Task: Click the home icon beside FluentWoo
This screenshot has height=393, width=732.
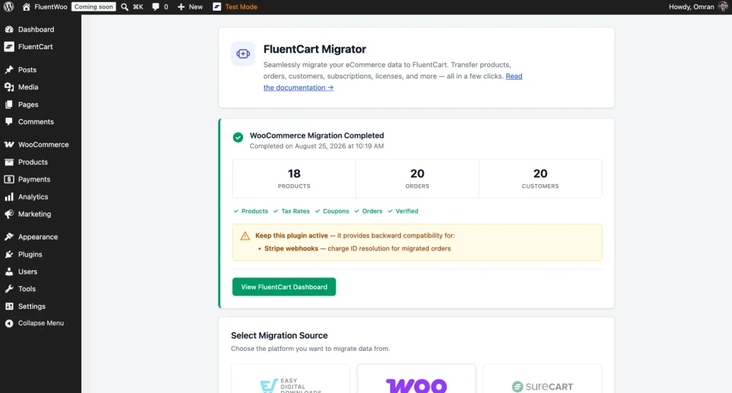Action: coord(26,7)
